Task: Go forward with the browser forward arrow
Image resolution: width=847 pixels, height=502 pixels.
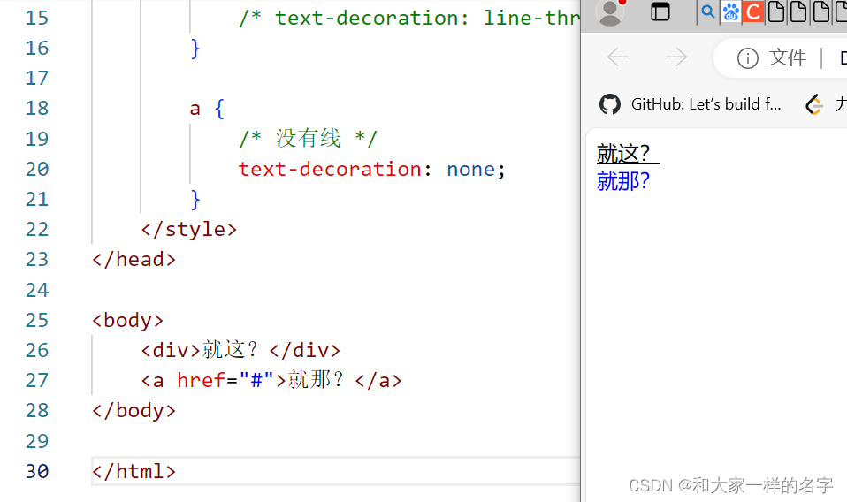Action: 675,57
